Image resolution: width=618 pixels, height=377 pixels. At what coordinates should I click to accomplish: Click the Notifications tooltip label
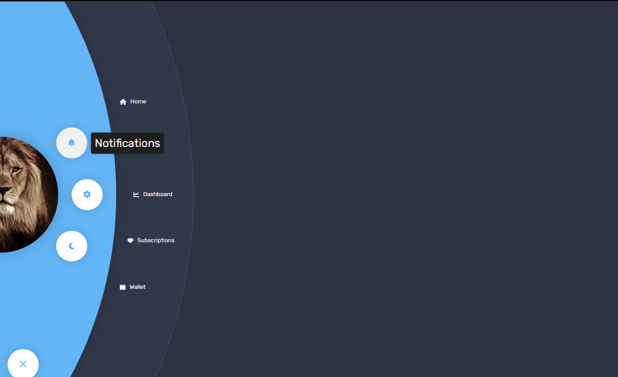click(127, 143)
